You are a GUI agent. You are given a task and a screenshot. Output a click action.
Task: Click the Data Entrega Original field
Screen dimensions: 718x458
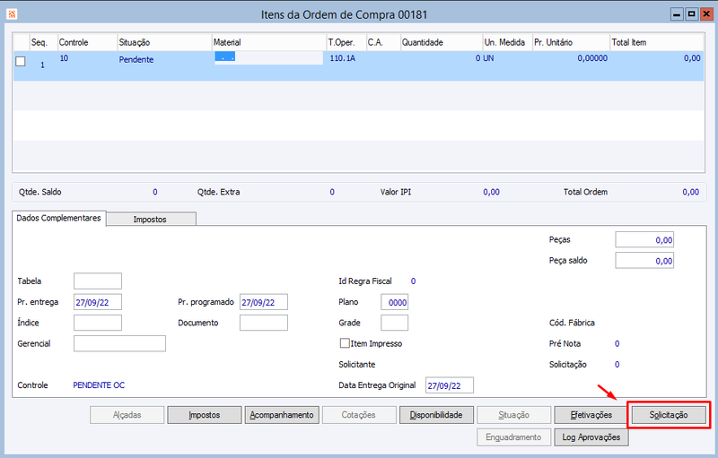click(450, 385)
